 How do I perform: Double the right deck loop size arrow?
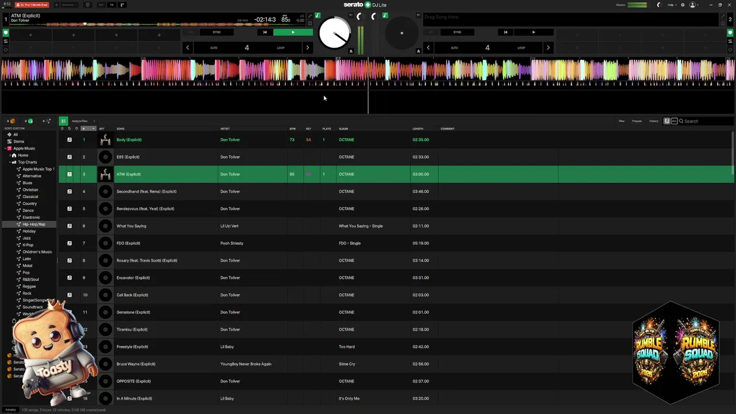[x=547, y=48]
